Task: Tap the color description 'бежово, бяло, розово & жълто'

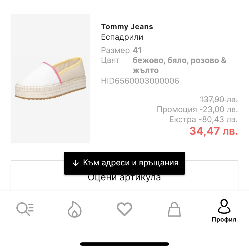Action: click(x=179, y=65)
